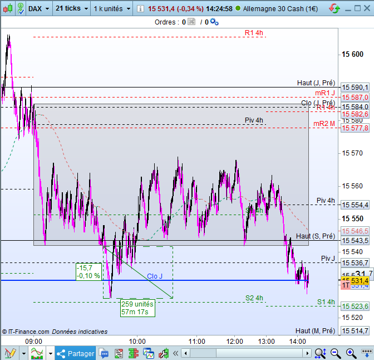Click the mR1 J pivot label
The width and height of the screenshot is (374, 360).
pyautogui.click(x=325, y=93)
